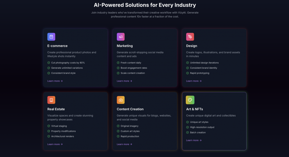Click check icon beside Original imagery
The image size is (289, 157).
118,126
